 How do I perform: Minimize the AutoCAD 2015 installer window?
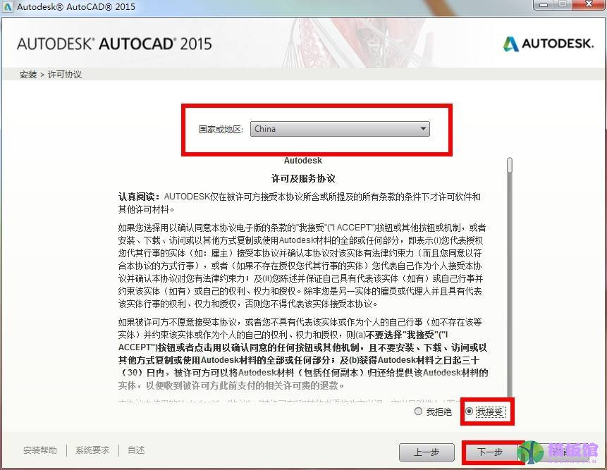click(544, 5)
